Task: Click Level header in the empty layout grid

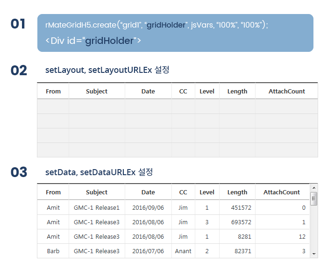Action: (x=207, y=91)
